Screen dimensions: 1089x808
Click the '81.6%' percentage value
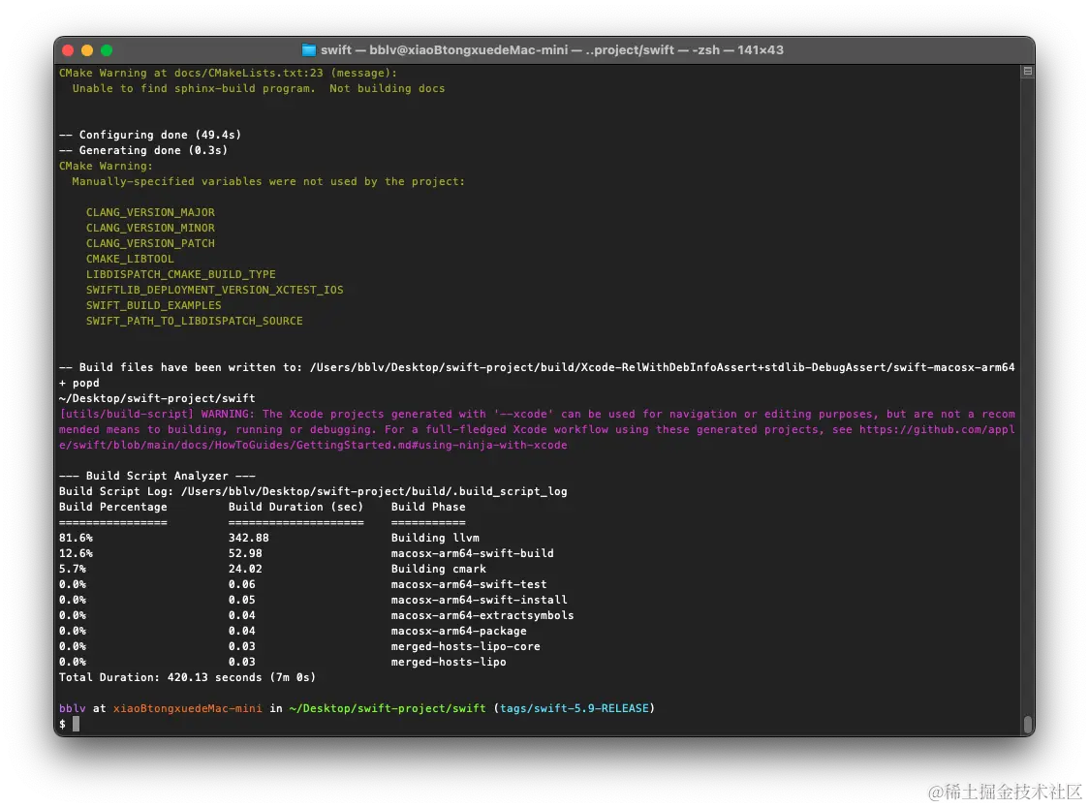pos(76,538)
